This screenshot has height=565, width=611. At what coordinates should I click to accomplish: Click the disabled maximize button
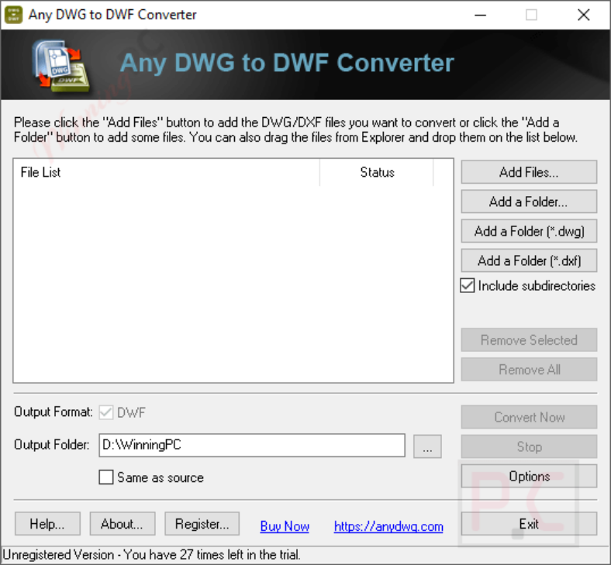531,15
